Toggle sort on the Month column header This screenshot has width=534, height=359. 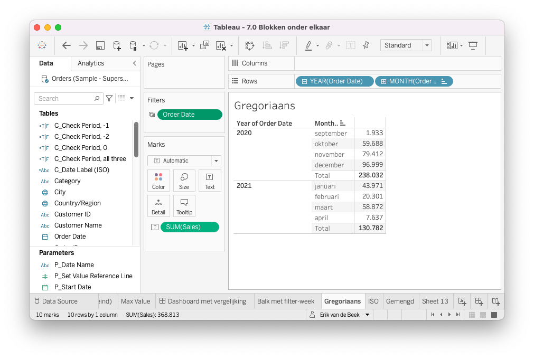point(343,123)
